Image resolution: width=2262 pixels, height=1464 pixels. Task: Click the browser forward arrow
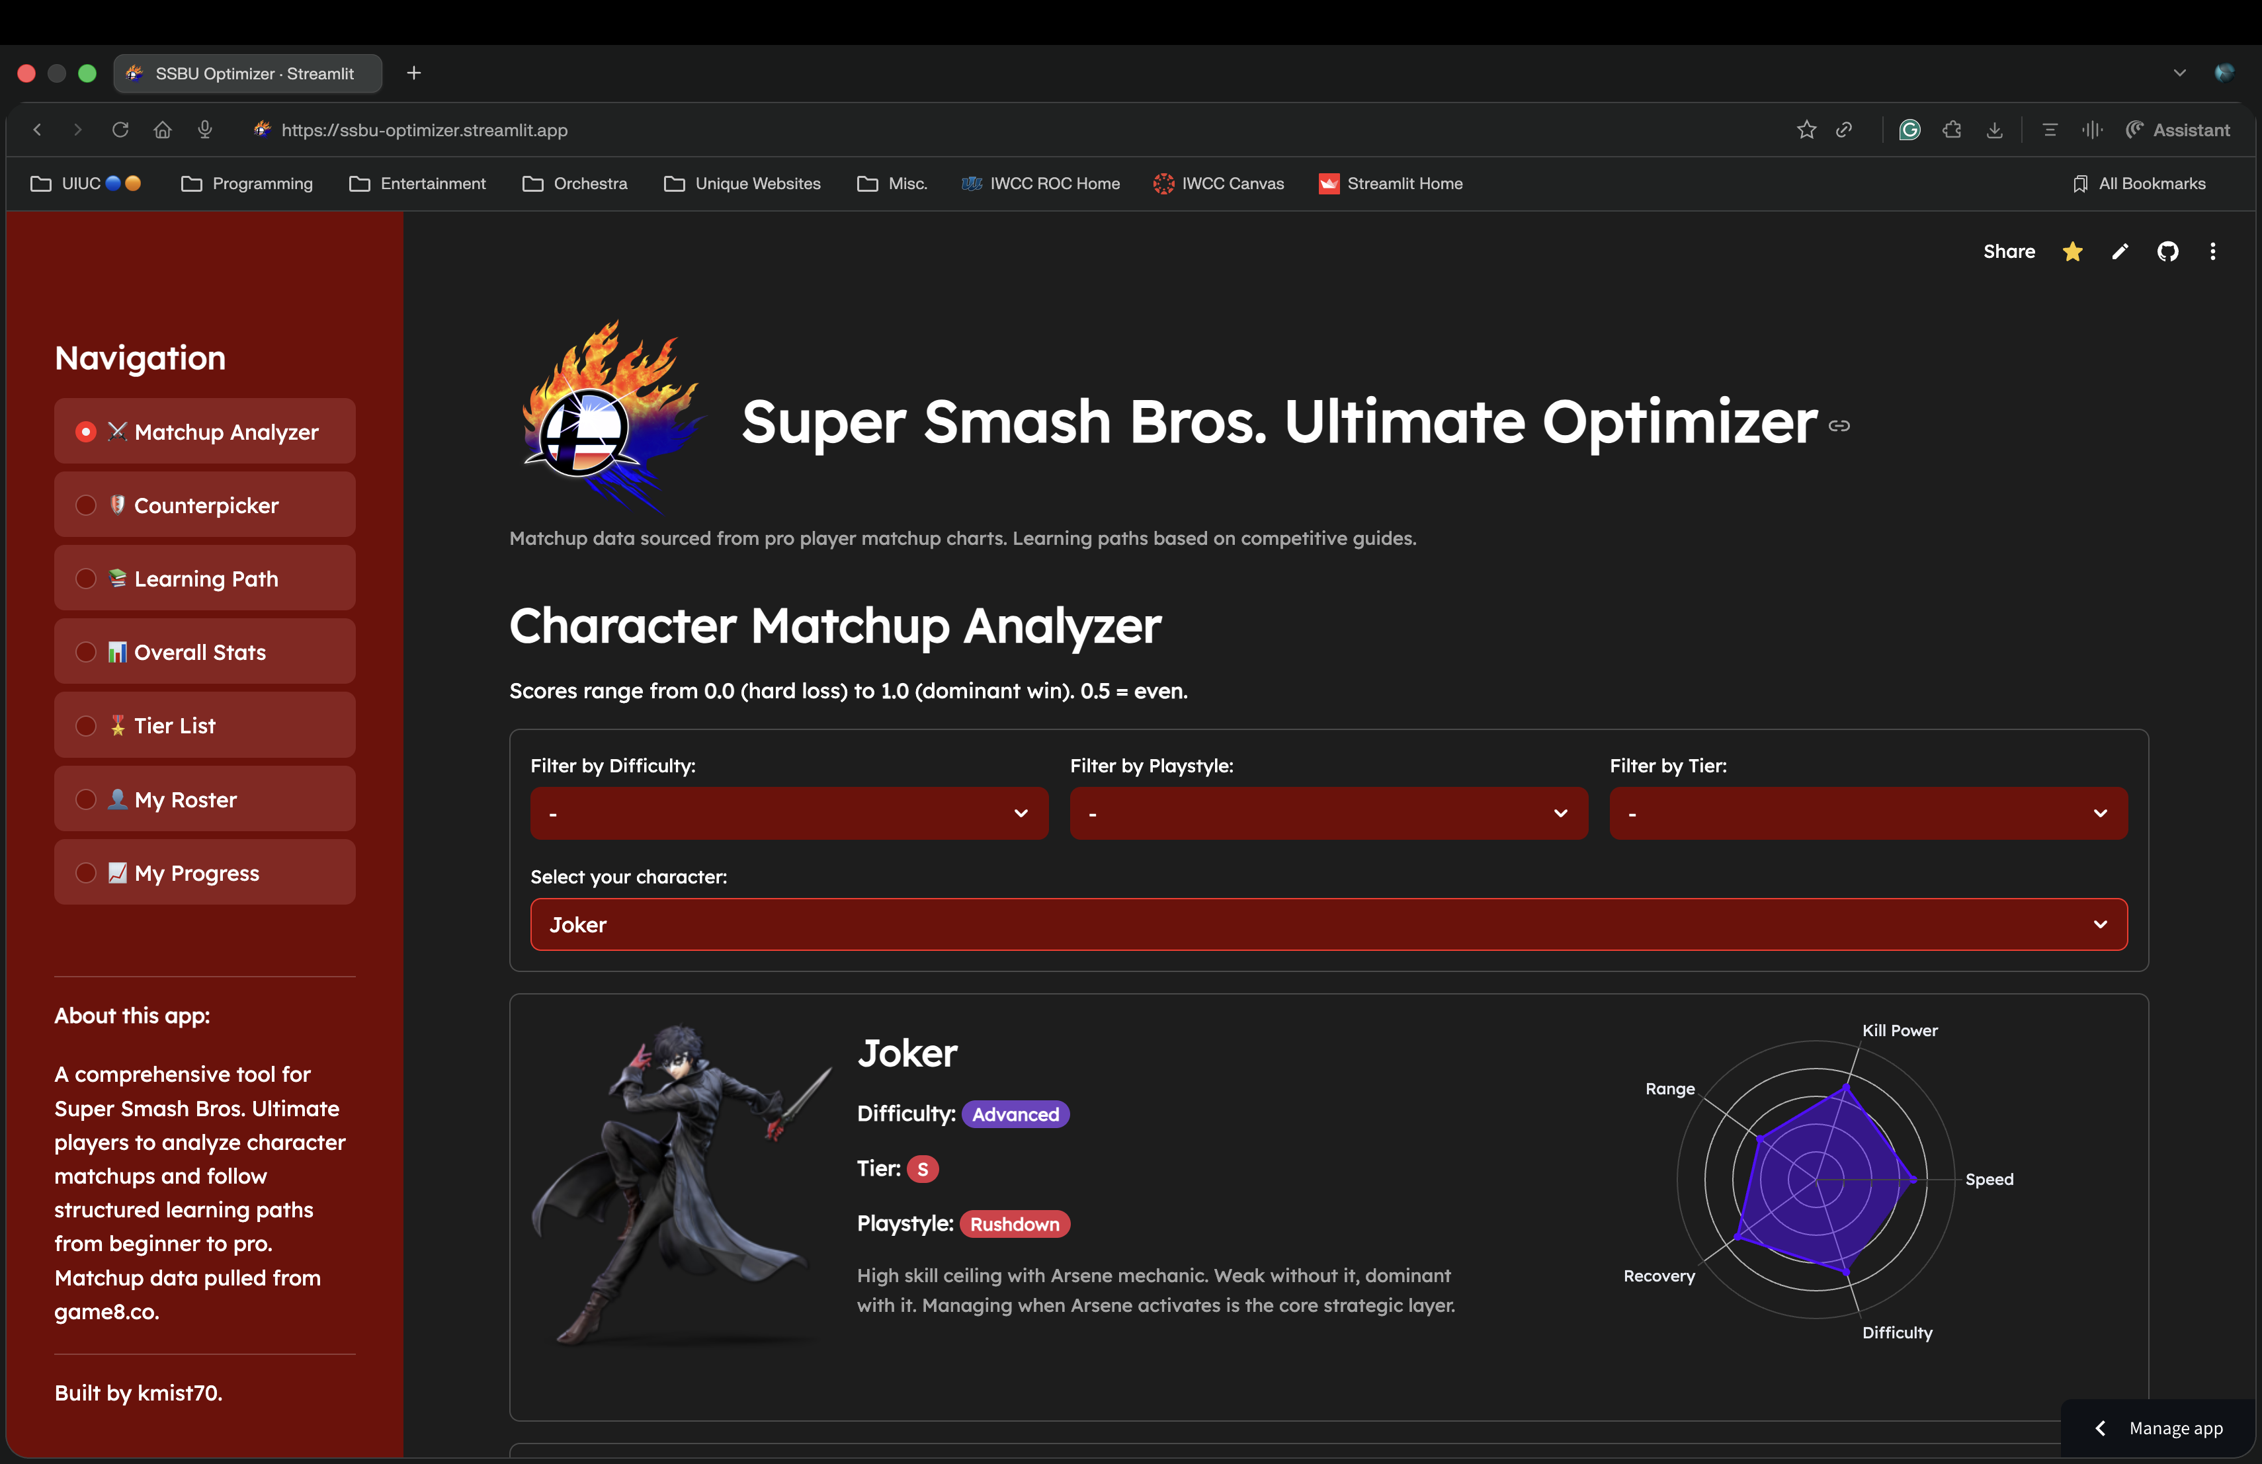point(78,130)
